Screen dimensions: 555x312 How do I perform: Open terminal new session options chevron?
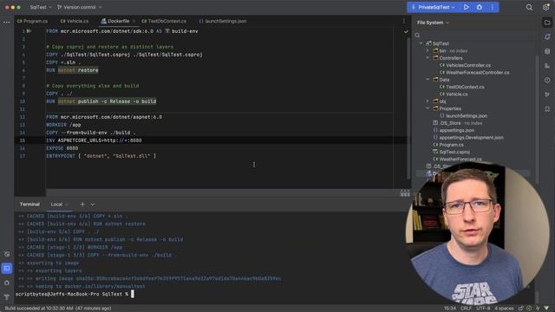coord(93,205)
